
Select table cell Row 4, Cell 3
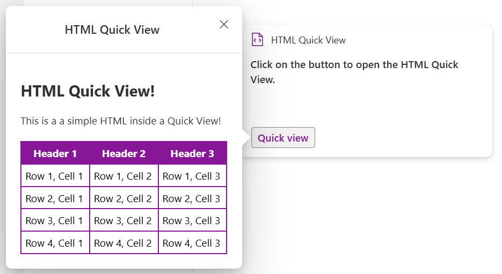click(x=192, y=243)
